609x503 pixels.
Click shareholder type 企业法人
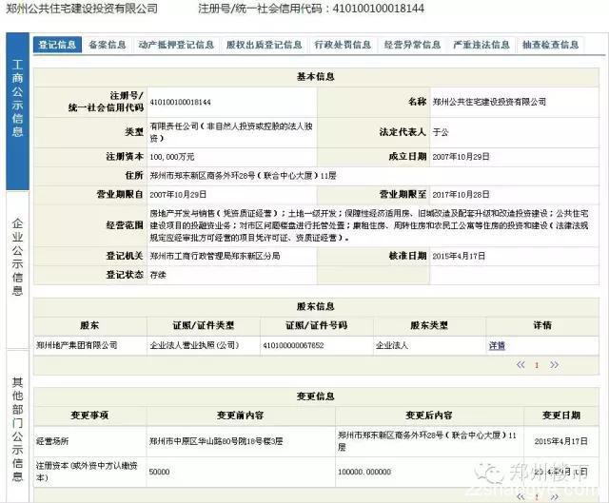point(391,345)
